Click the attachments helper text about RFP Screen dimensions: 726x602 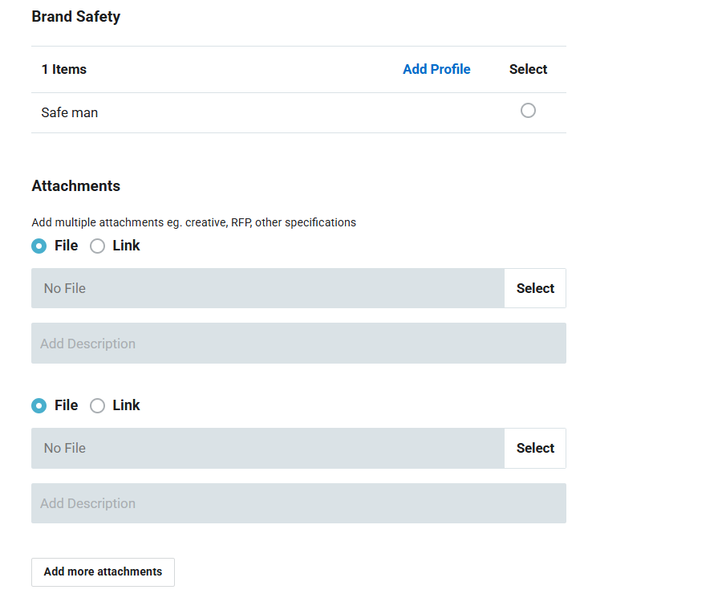click(x=193, y=222)
